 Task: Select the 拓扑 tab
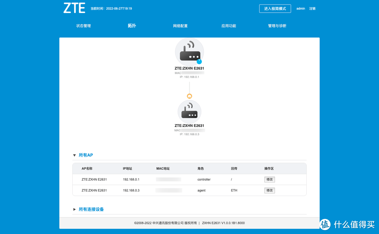(132, 26)
